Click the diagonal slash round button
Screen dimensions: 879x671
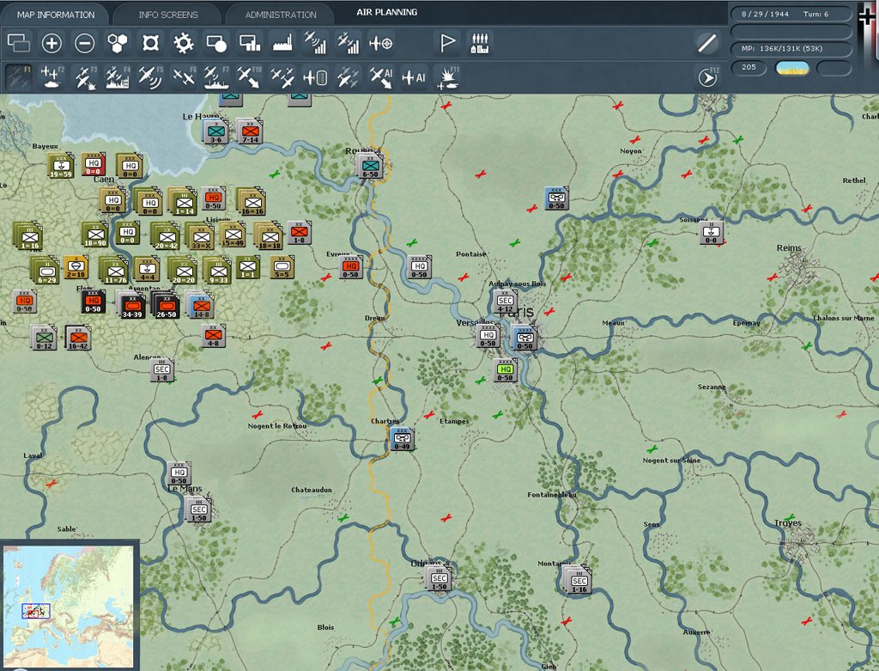[707, 43]
